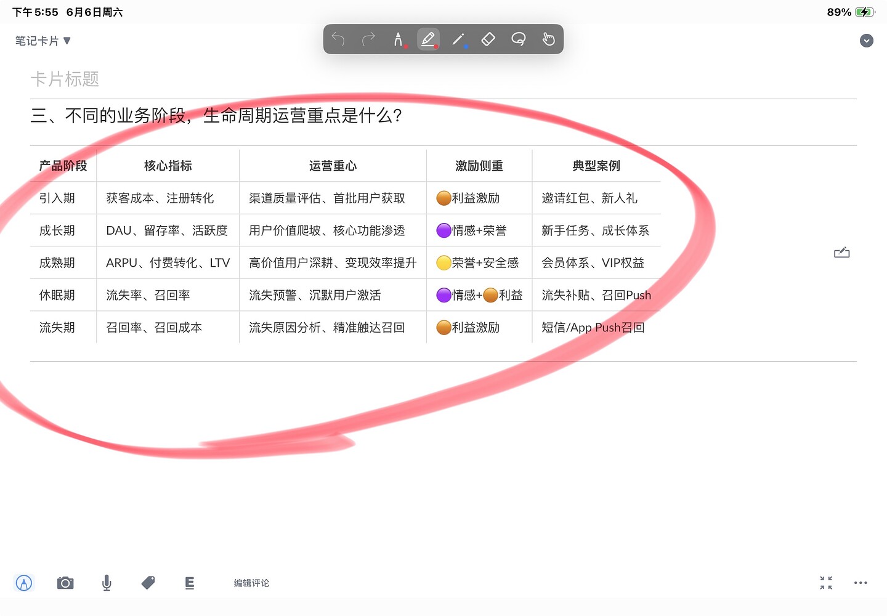Screen dimensions: 887x616
Task: Expand the round chevron menu at top right
Action: click(867, 41)
